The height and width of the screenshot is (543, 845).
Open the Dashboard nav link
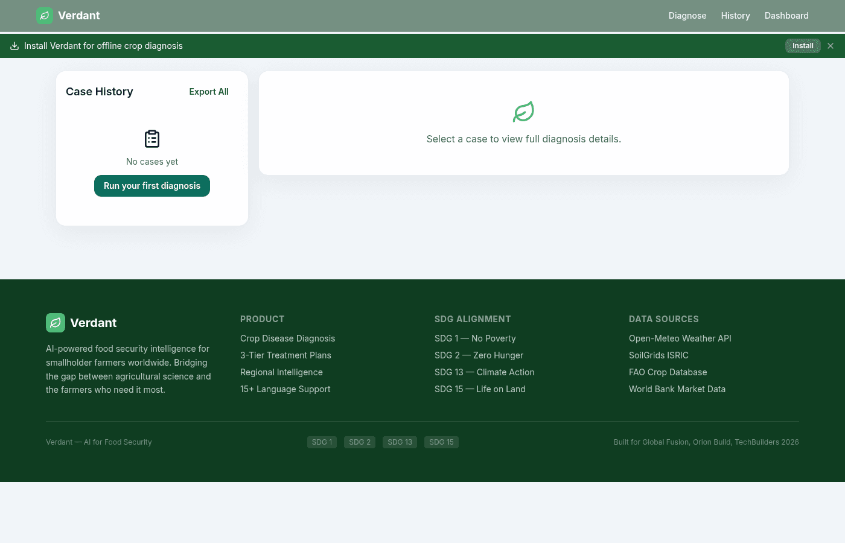[x=786, y=16]
